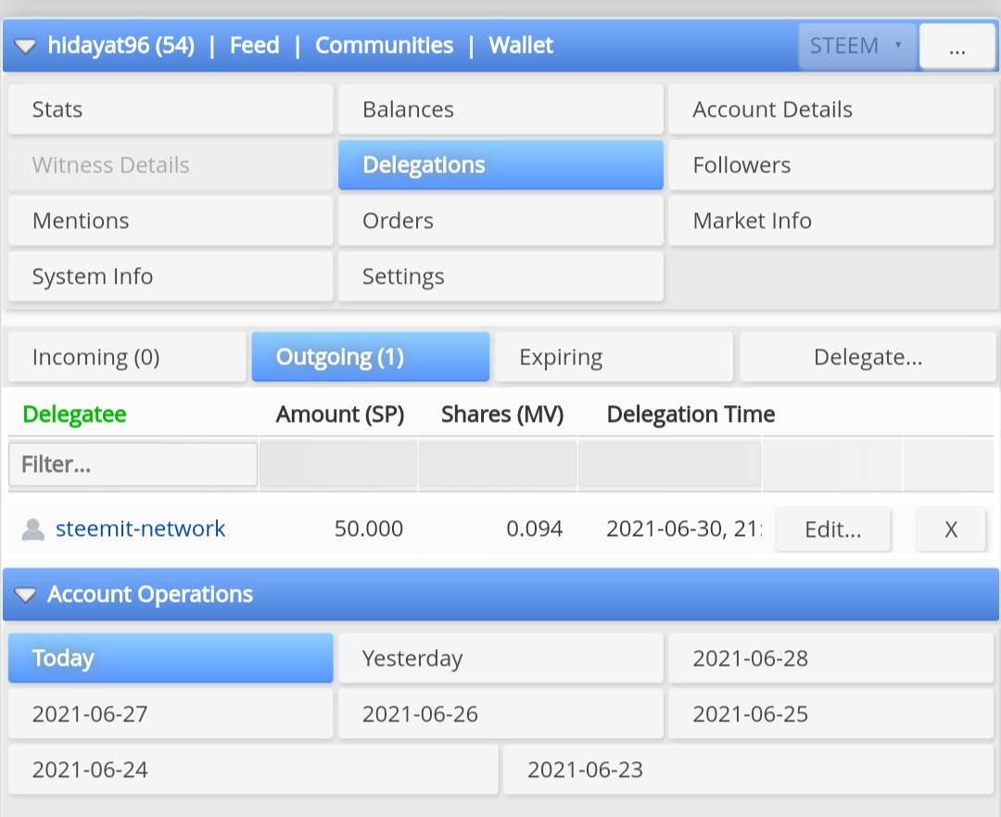Switch to the Stats tab
The width and height of the screenshot is (1001, 817).
(171, 109)
